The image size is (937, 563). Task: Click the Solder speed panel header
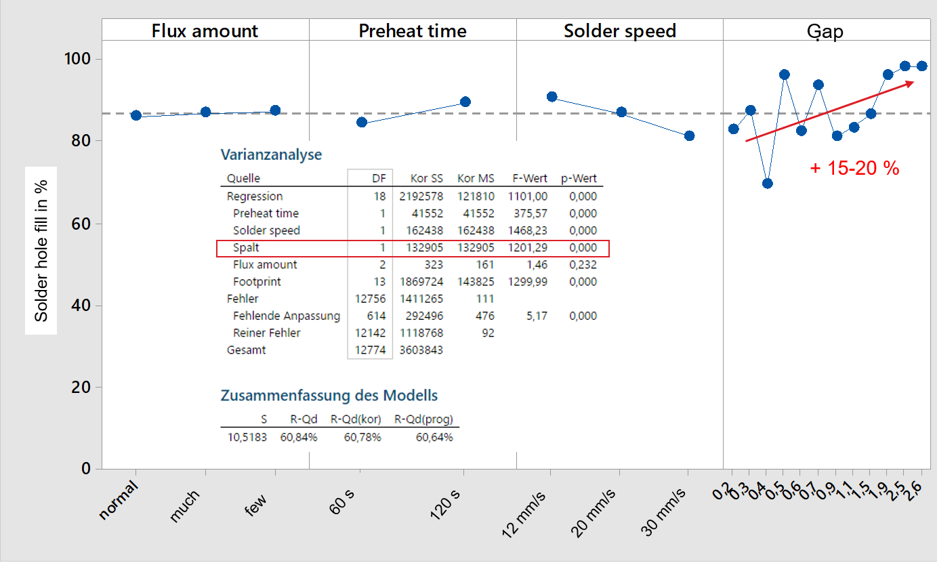[619, 30]
